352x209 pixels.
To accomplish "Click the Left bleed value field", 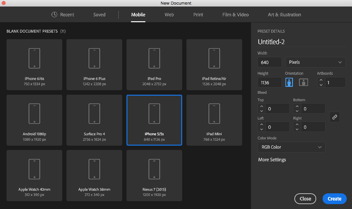I will pos(277,127).
